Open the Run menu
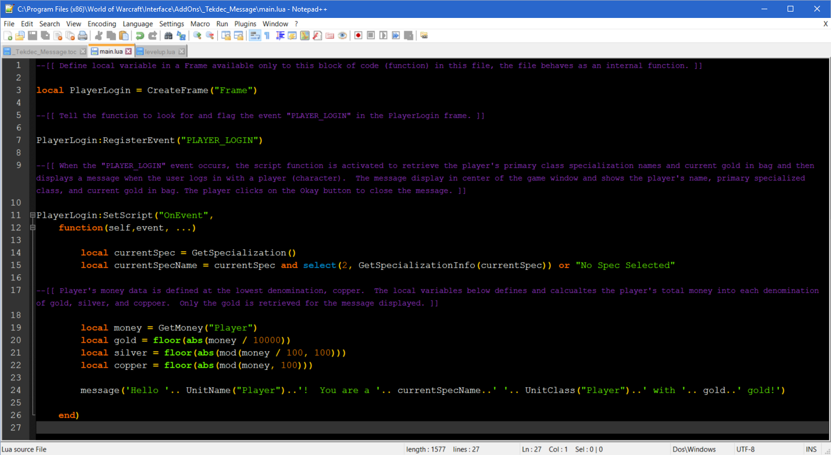 point(222,24)
